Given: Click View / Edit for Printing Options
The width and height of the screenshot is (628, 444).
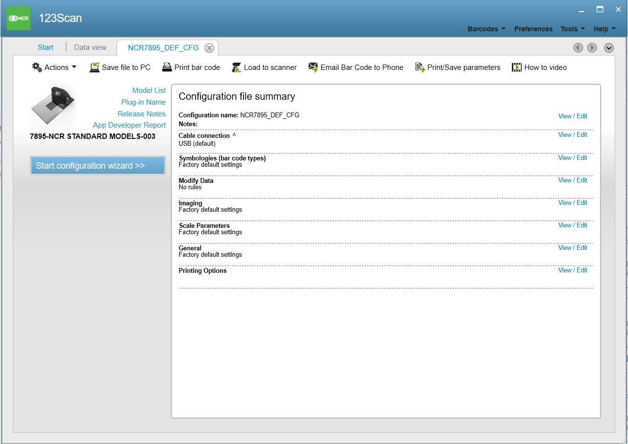Looking at the screenshot, I should (x=573, y=270).
